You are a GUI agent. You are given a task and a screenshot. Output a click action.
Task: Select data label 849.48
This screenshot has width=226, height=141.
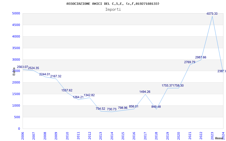pyautogui.click(x=156, y=107)
